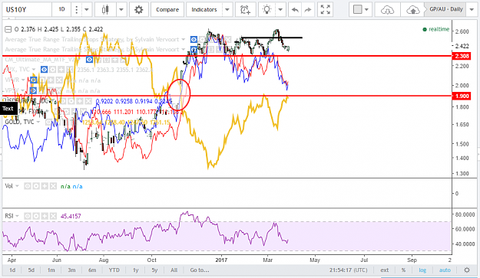
Task: Expand the dropdown next to GP/AU - Daily
Action: (472, 9)
